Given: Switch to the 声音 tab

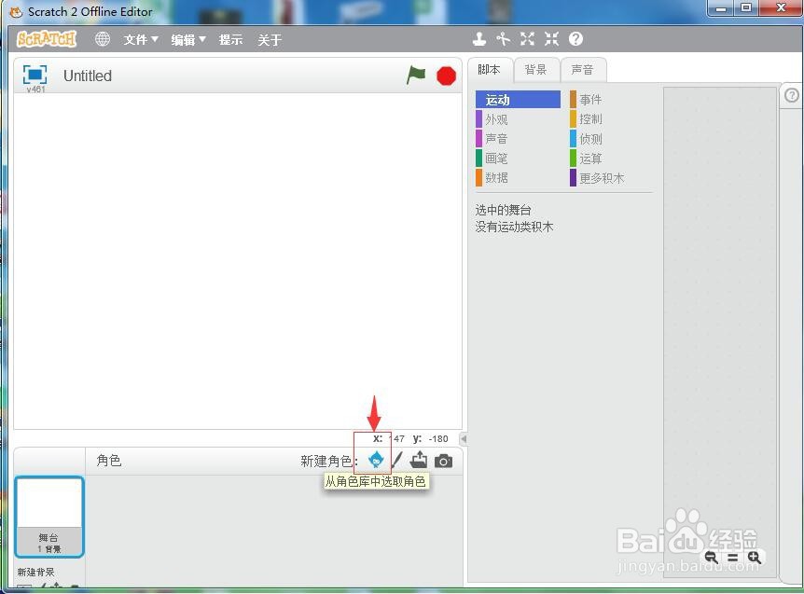Looking at the screenshot, I should pos(583,70).
